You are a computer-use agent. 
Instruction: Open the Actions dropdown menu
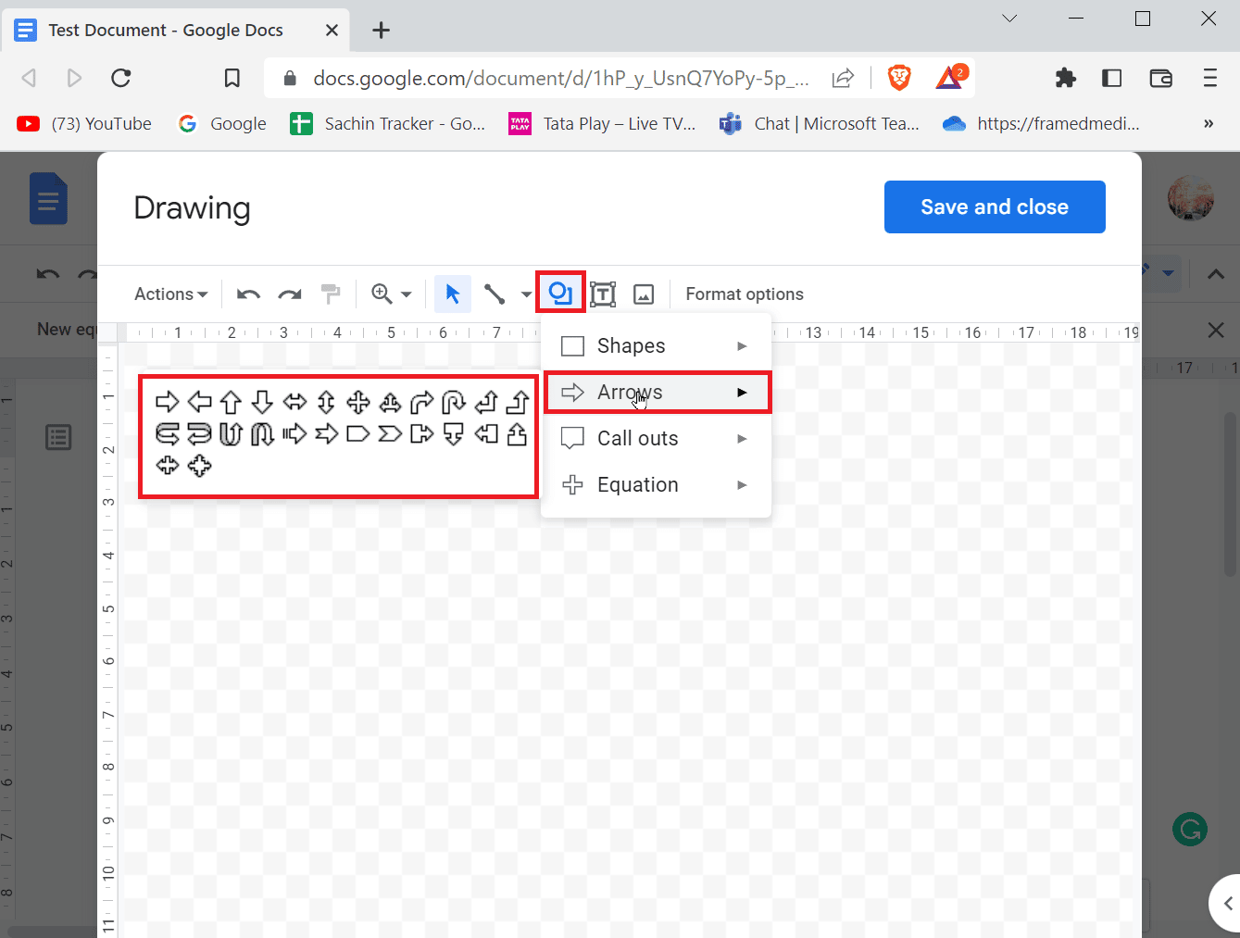tap(169, 294)
